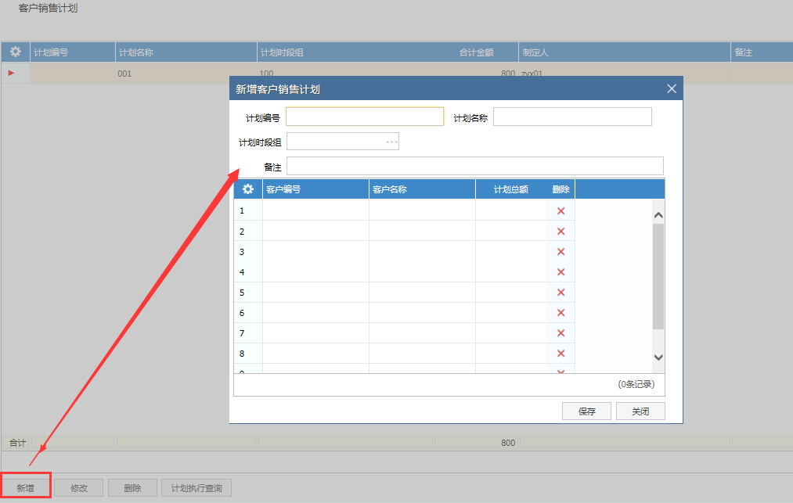The height and width of the screenshot is (503, 793).
Task: Delete row 5 with red X
Action: tap(561, 293)
